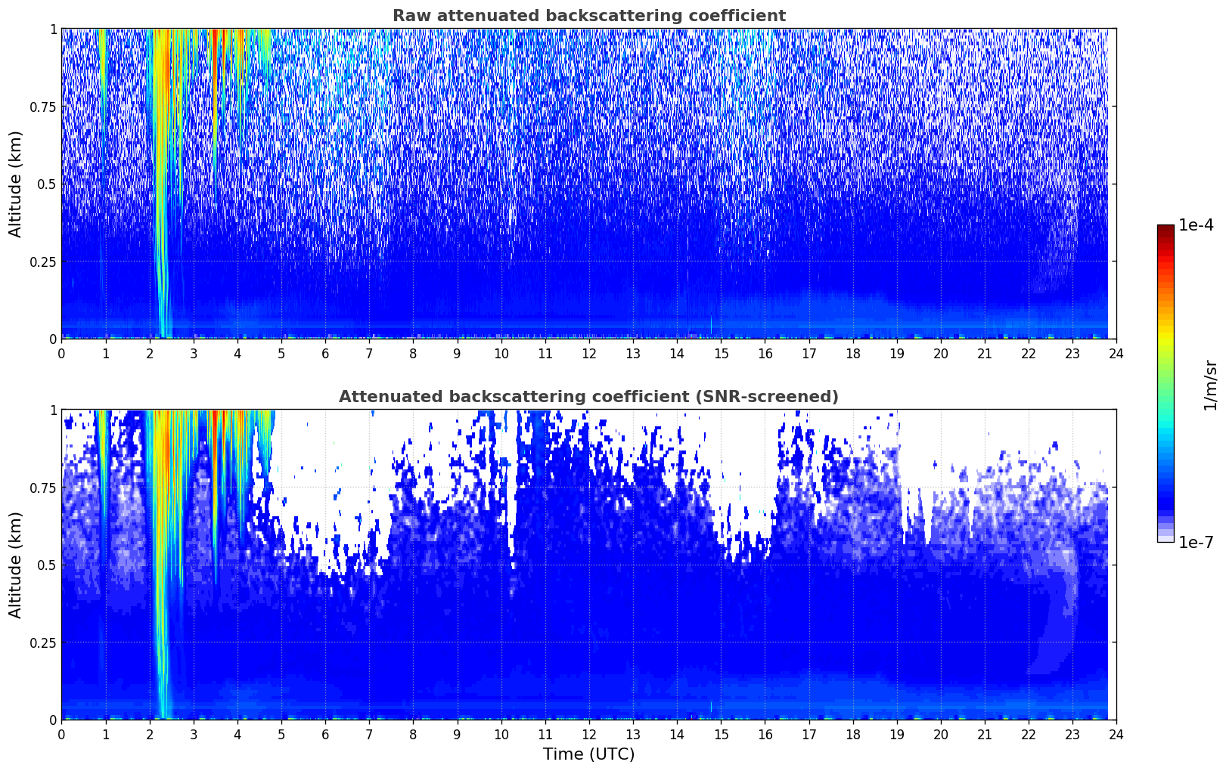Click the 'Attenuated backscattering coefficient (SNR-screened)' title

588,397
